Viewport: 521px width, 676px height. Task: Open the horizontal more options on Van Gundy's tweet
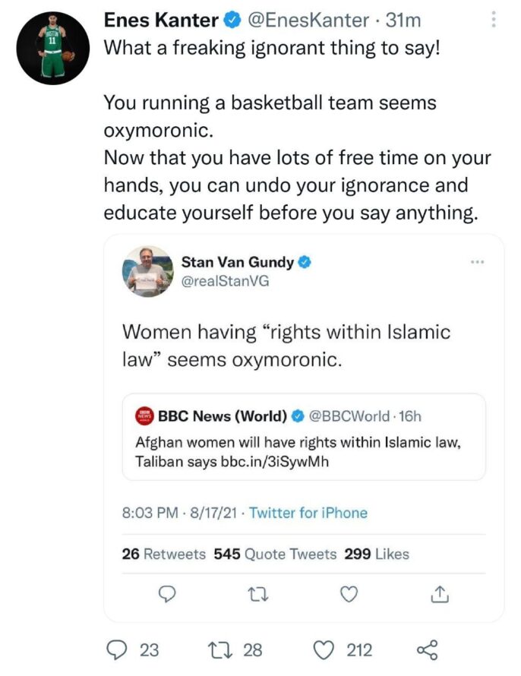[x=477, y=262]
